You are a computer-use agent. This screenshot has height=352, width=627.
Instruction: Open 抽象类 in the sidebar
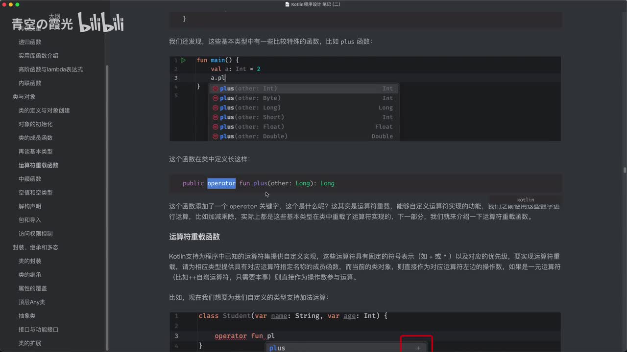(x=27, y=316)
